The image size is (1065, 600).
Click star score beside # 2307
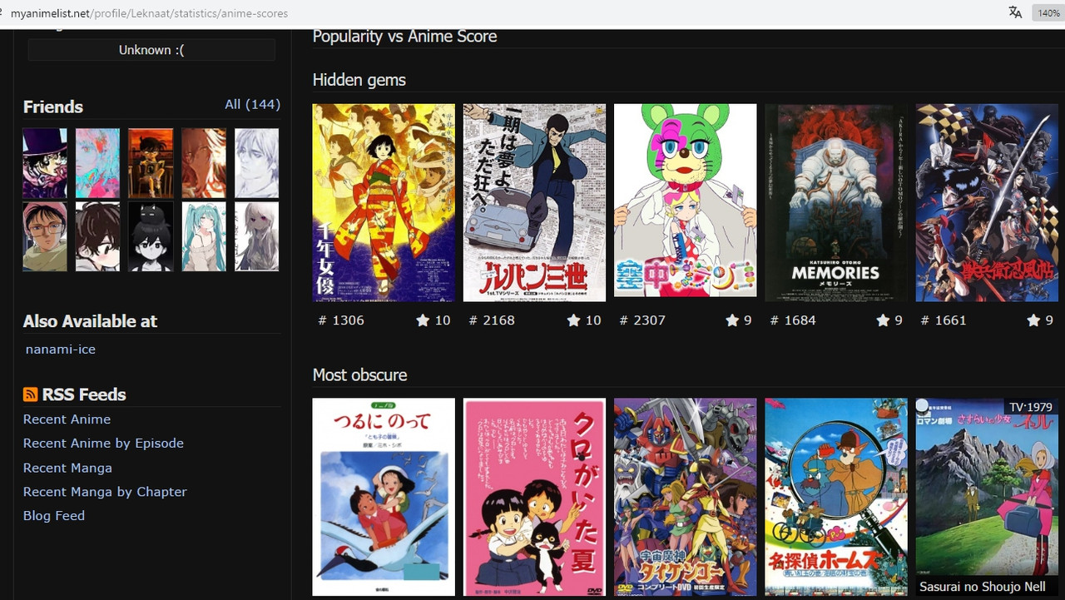tap(738, 320)
